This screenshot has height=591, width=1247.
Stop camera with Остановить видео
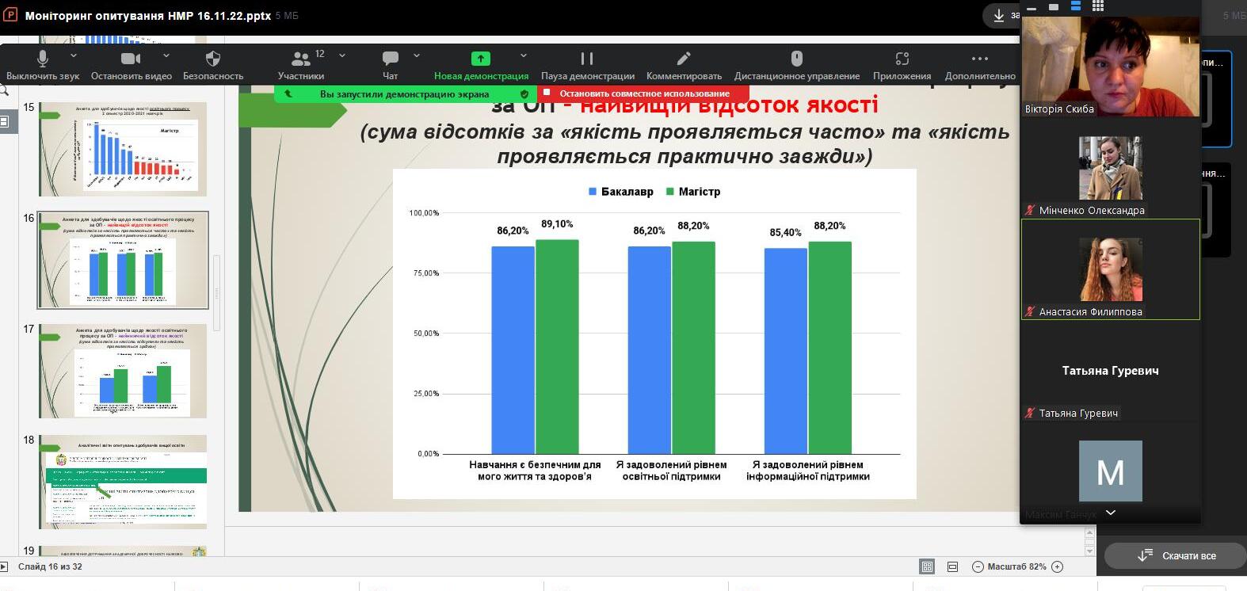click(132, 65)
